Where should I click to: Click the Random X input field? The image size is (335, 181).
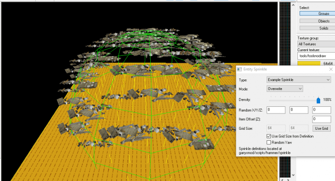(x=276, y=110)
